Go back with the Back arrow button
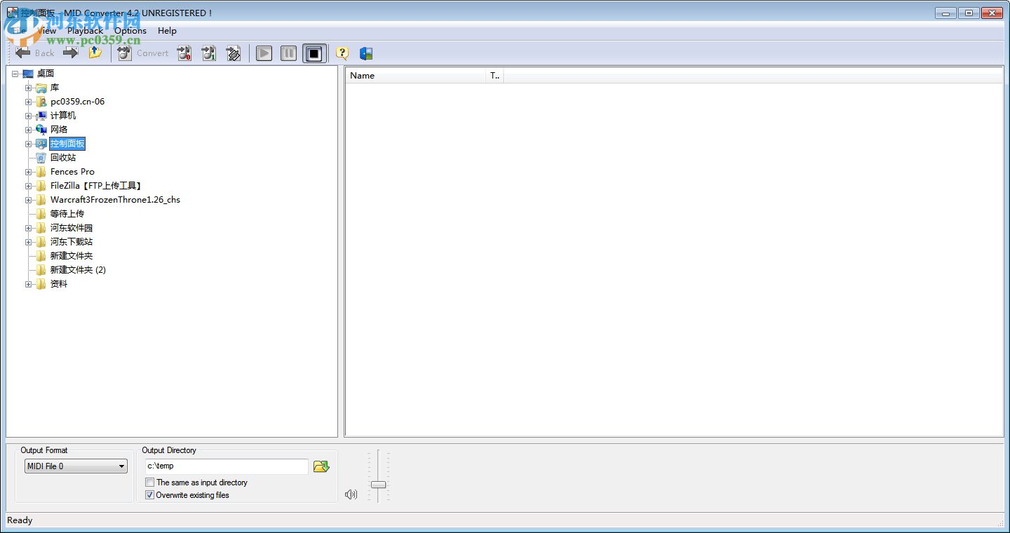Screen dimensions: 1010x533 click(x=34, y=53)
